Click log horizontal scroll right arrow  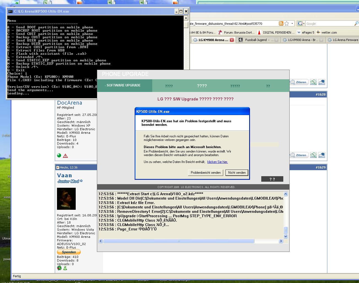(x=281, y=241)
